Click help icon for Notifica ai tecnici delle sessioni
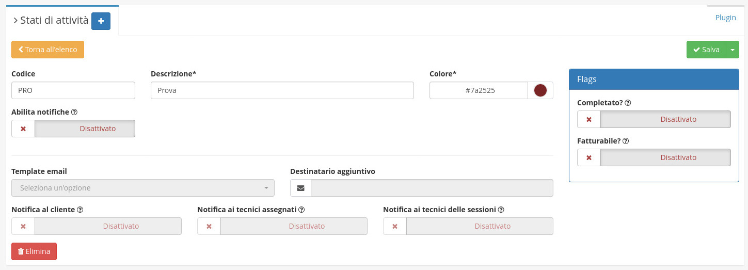The width and height of the screenshot is (748, 270). pos(501,210)
